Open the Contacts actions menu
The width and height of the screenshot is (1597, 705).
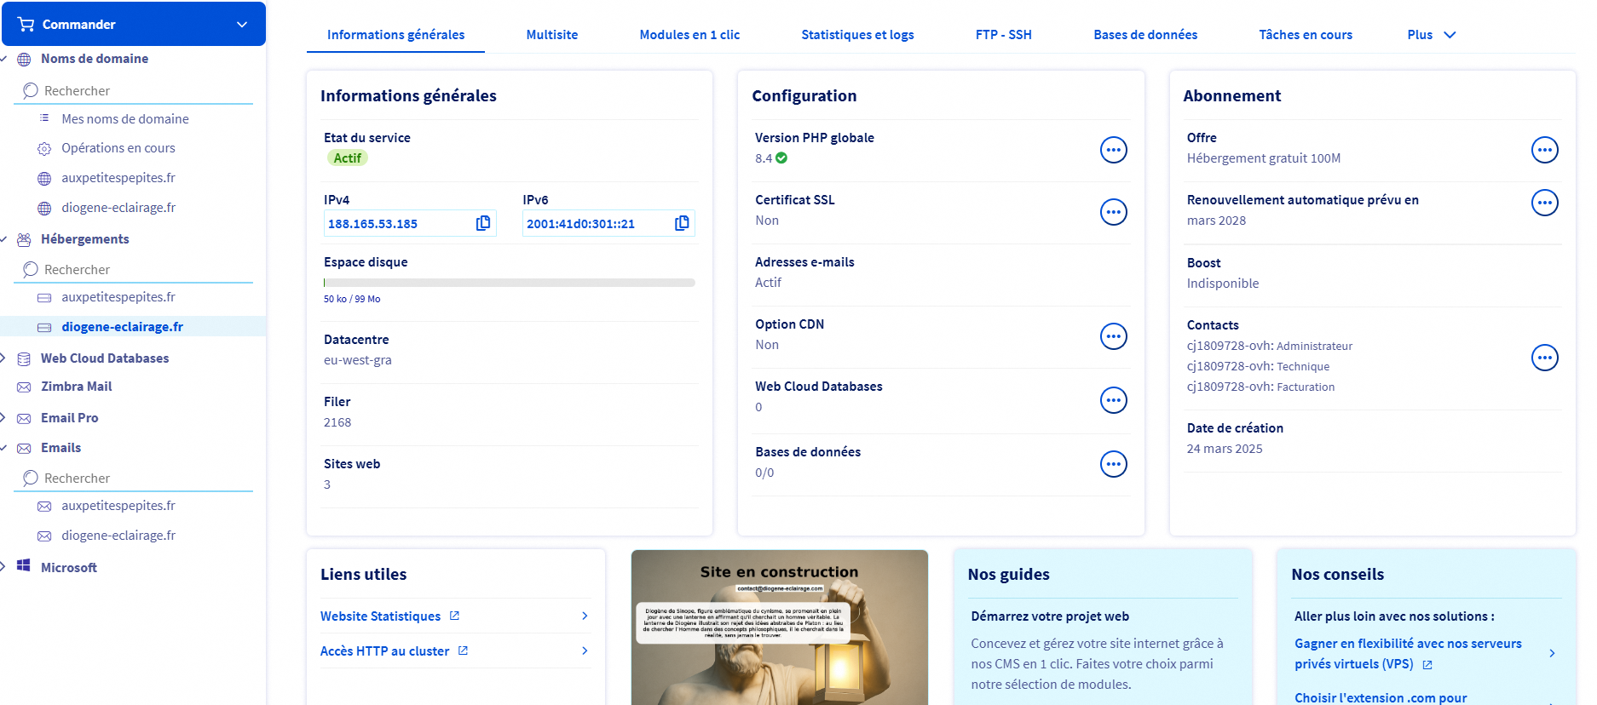[x=1544, y=358]
